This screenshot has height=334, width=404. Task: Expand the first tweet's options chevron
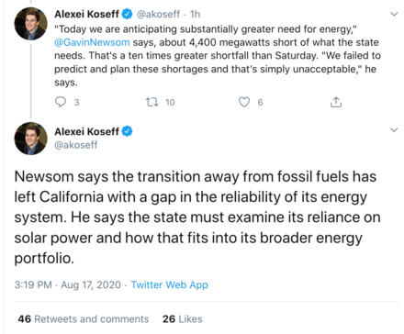(394, 14)
